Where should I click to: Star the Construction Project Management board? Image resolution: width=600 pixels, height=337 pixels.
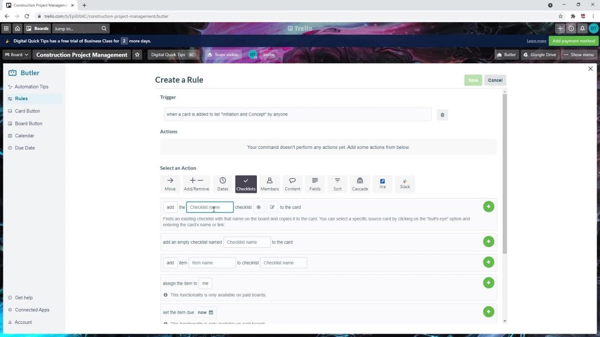137,55
